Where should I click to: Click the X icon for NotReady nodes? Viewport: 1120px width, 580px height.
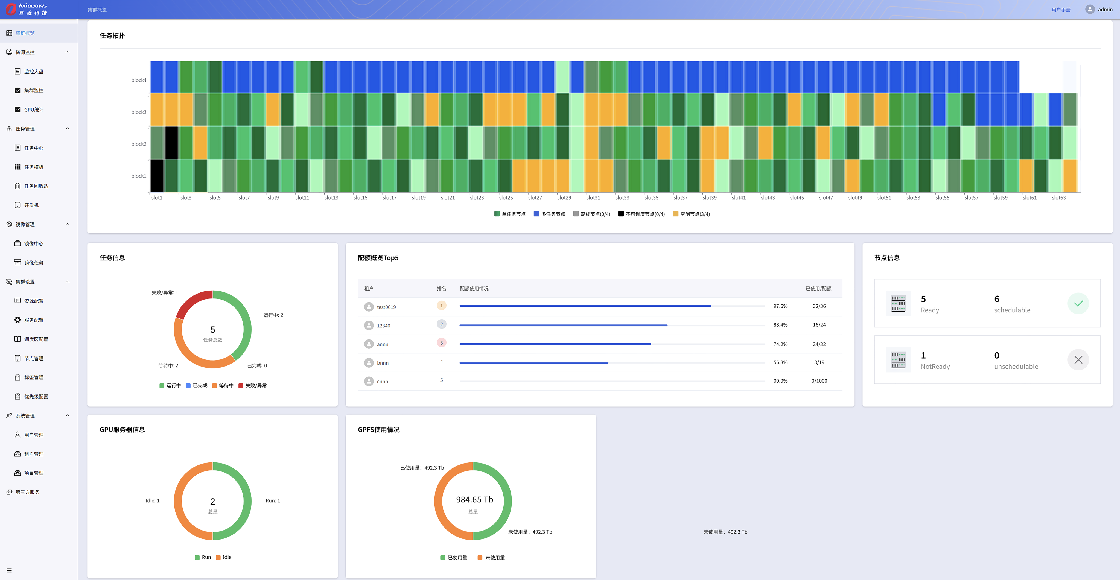tap(1078, 360)
